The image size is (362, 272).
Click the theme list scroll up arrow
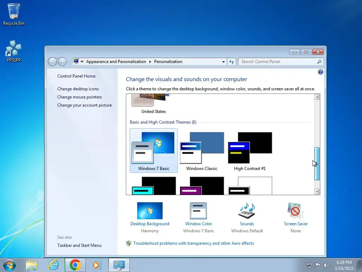(317, 97)
